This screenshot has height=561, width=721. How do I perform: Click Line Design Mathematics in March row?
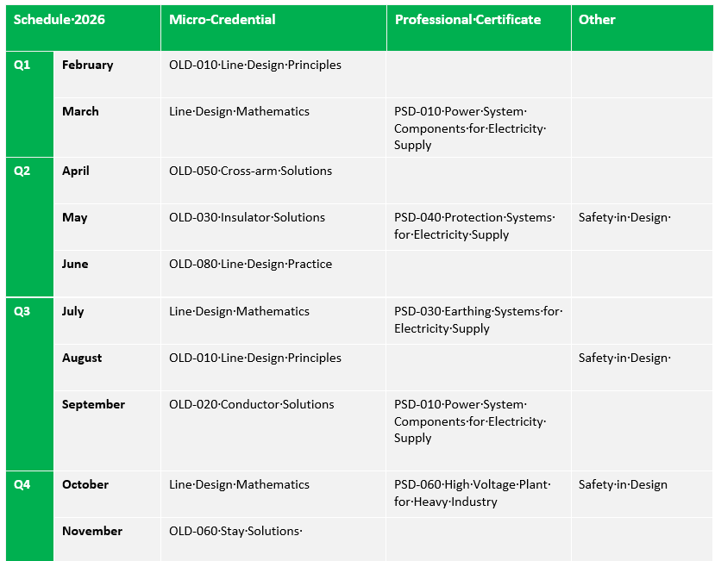coord(239,112)
